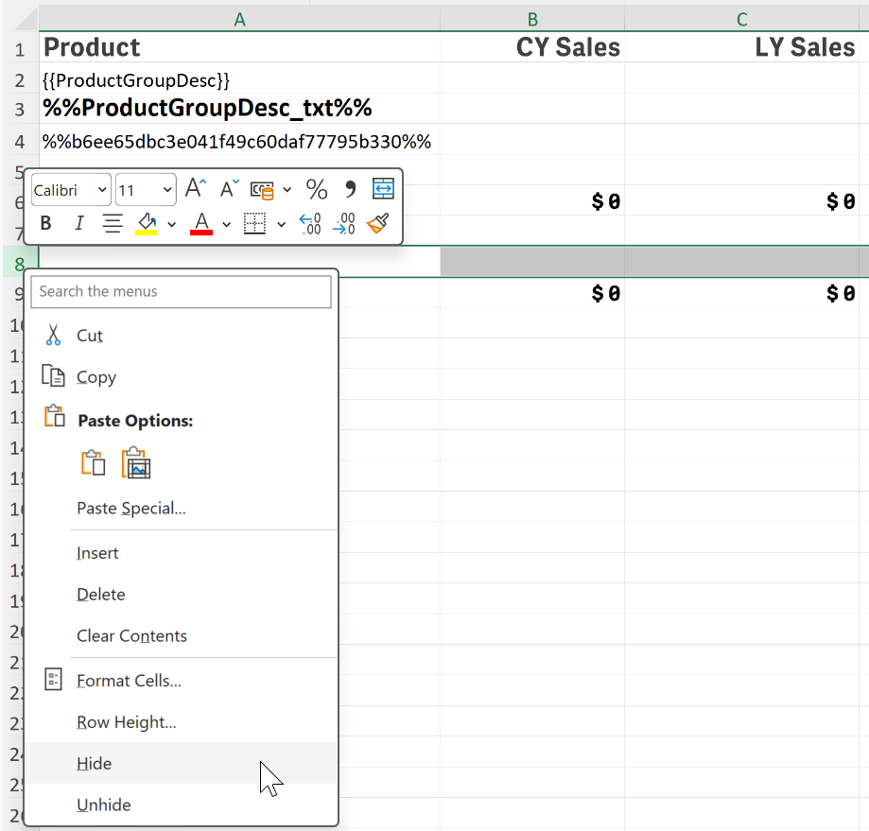The image size is (869, 831).
Task: Click the Increase Font Size icon
Action: (x=196, y=189)
